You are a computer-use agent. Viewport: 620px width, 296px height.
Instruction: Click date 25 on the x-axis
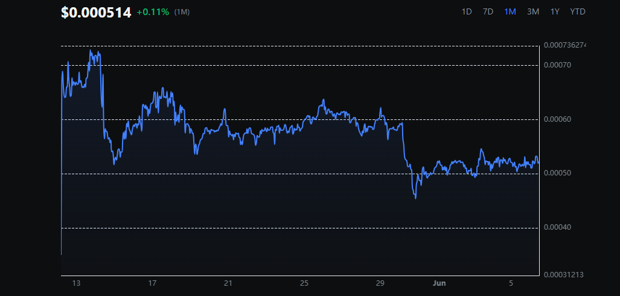pos(304,283)
